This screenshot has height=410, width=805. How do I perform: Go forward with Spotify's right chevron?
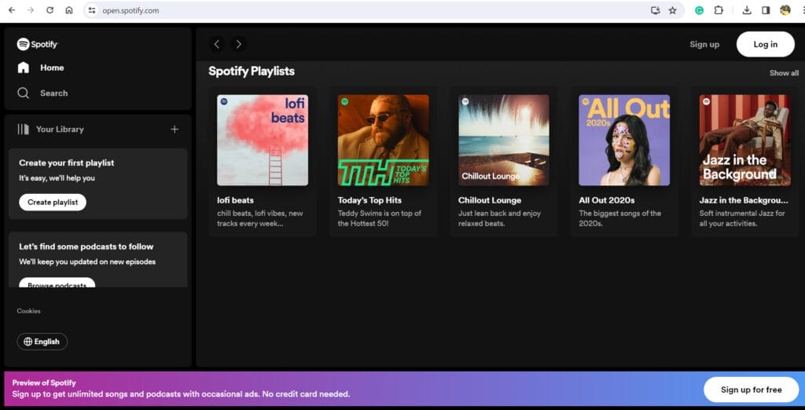(x=238, y=44)
